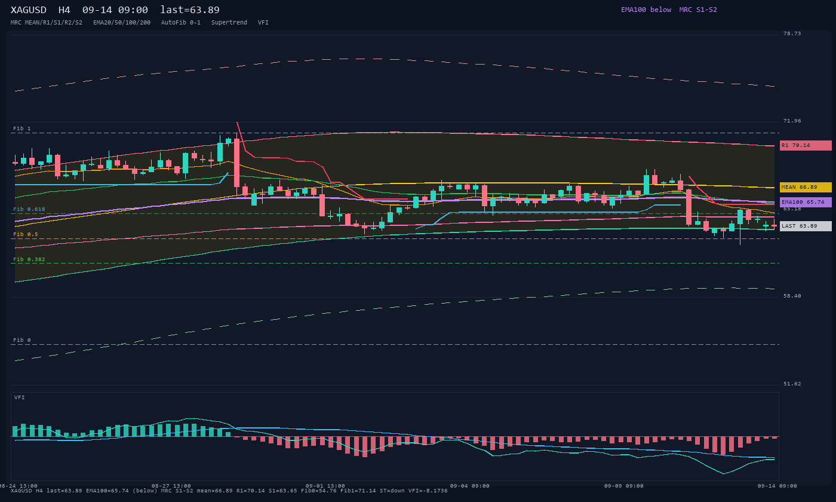Image resolution: width=836 pixels, height=502 pixels.
Task: Click the 09-14 09:00 time axis label
Action: (x=777, y=486)
